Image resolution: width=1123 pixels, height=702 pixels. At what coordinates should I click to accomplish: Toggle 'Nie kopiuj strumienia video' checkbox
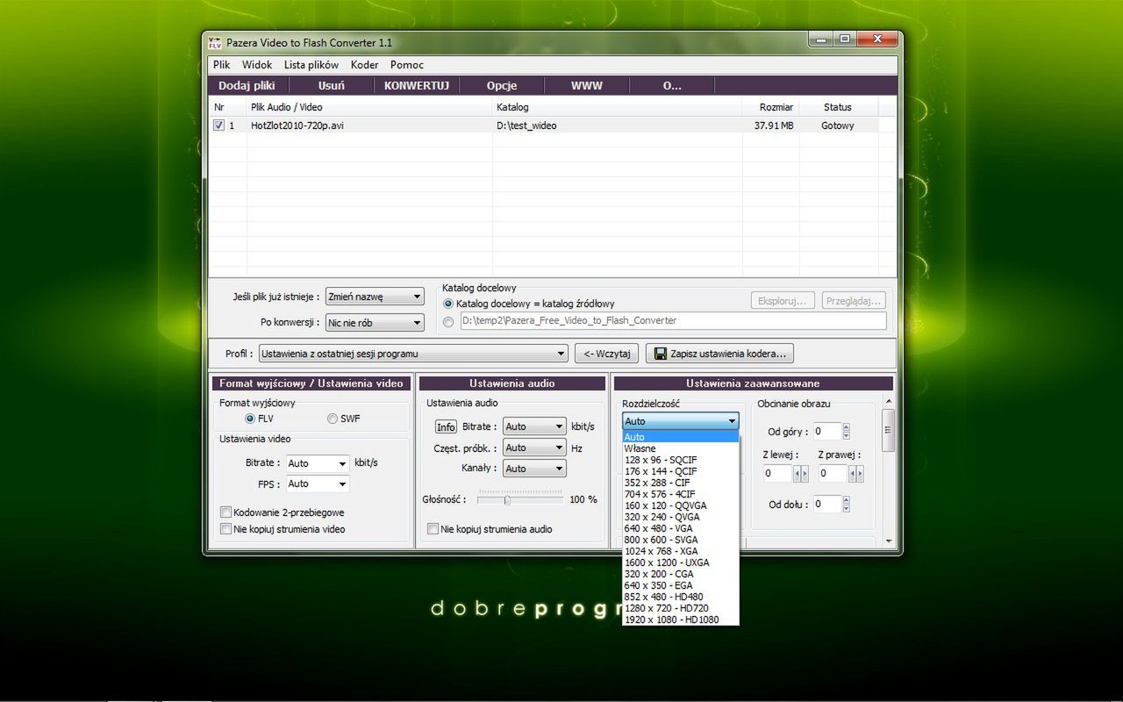[226, 529]
